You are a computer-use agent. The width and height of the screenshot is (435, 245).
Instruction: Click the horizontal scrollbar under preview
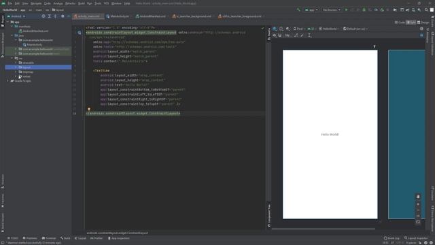pyautogui.click(x=324, y=229)
